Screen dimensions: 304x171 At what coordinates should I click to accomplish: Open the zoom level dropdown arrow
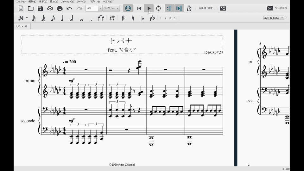[x=100, y=8]
